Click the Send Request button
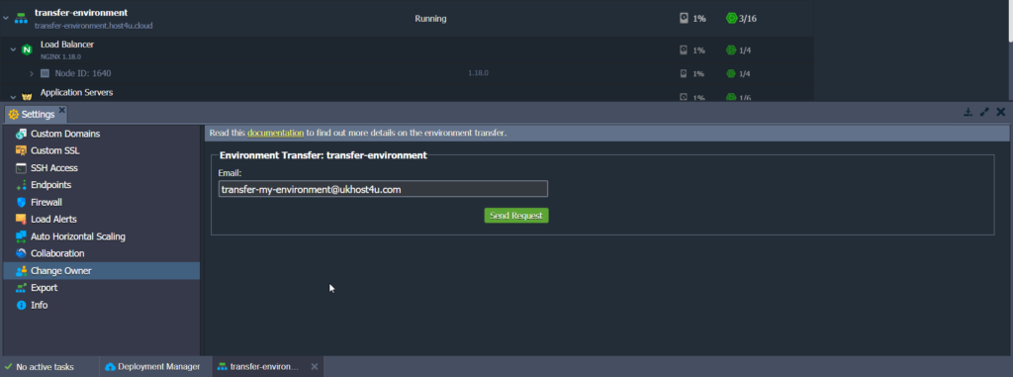1013x377 pixels. click(516, 216)
